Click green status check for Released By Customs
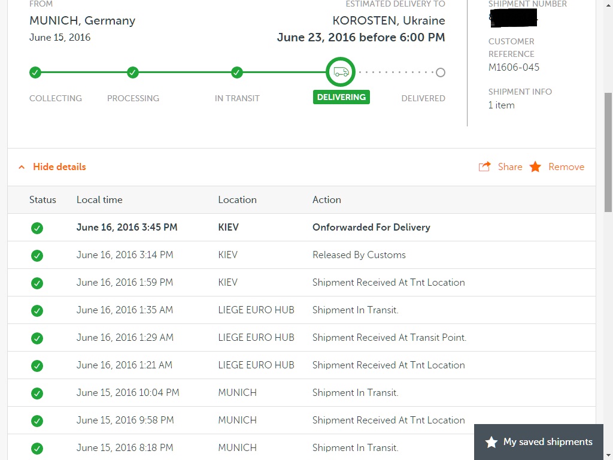The image size is (613, 460). click(37, 255)
